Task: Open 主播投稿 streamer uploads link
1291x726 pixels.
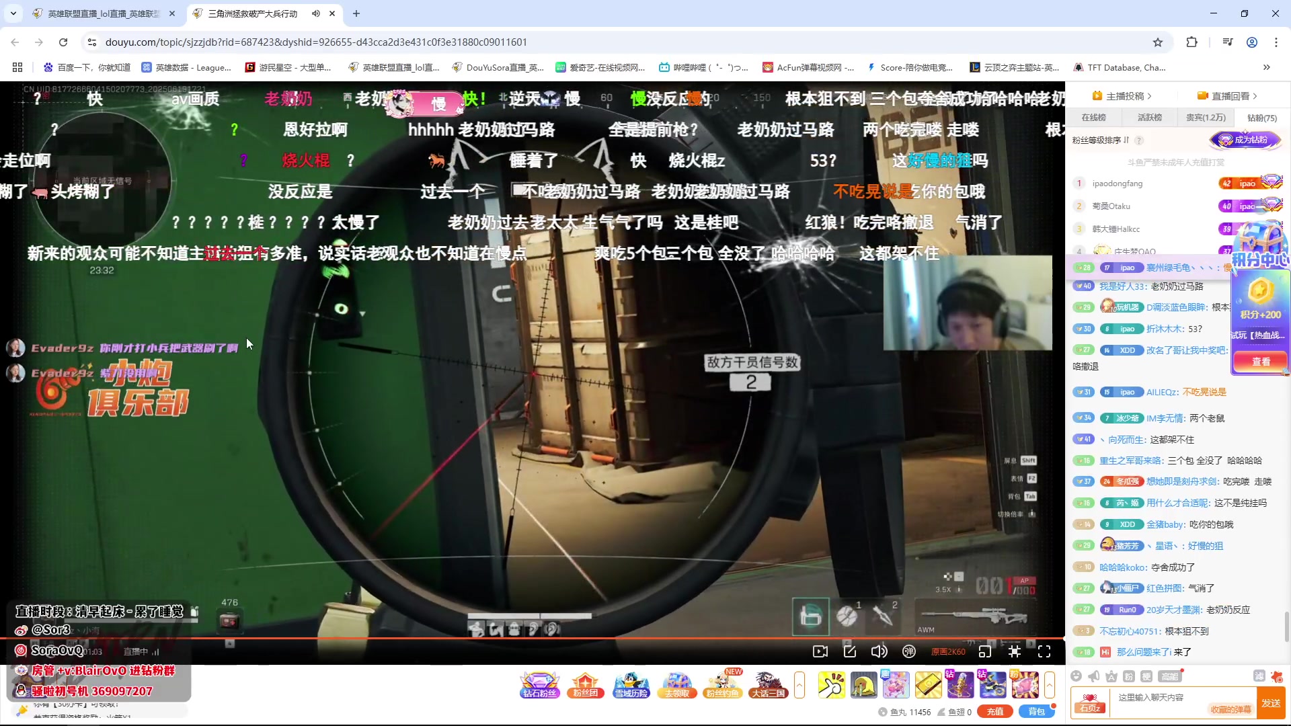Action: click(x=1122, y=96)
